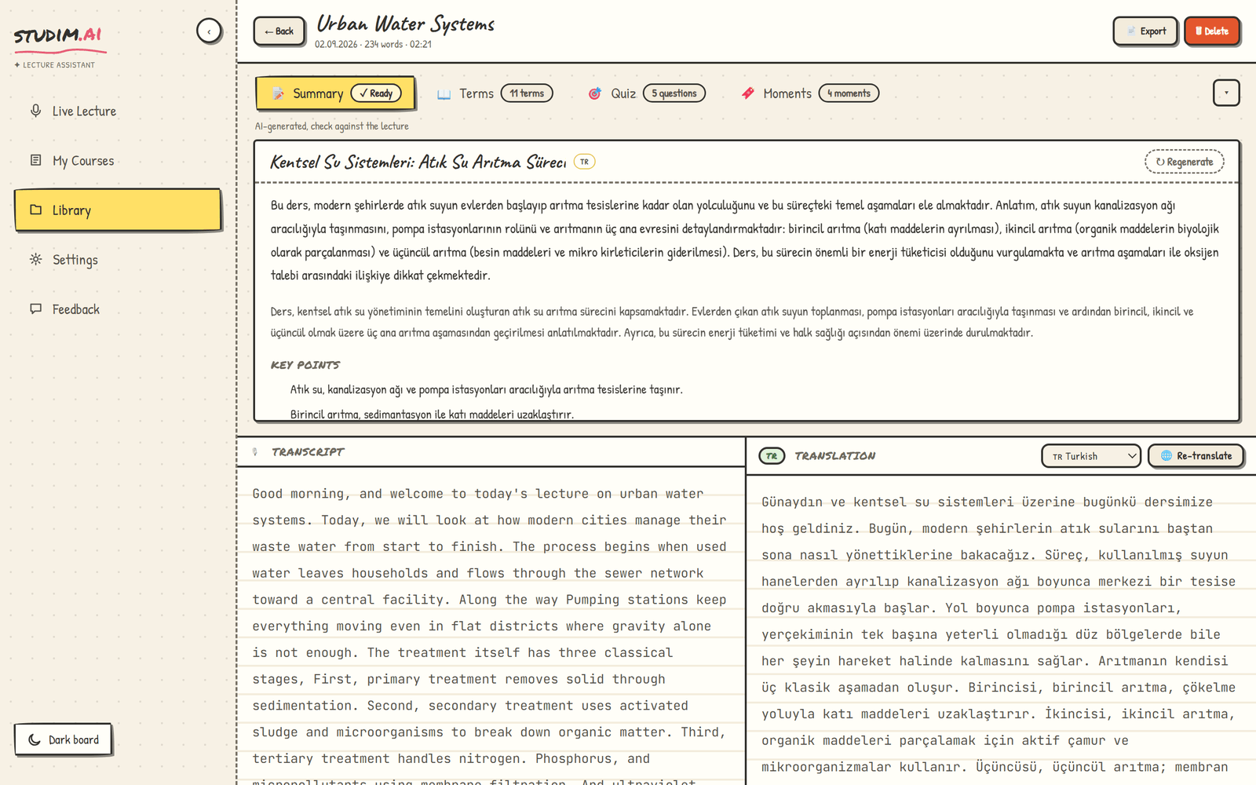
Task: Regenerate the summary
Action: tap(1185, 162)
